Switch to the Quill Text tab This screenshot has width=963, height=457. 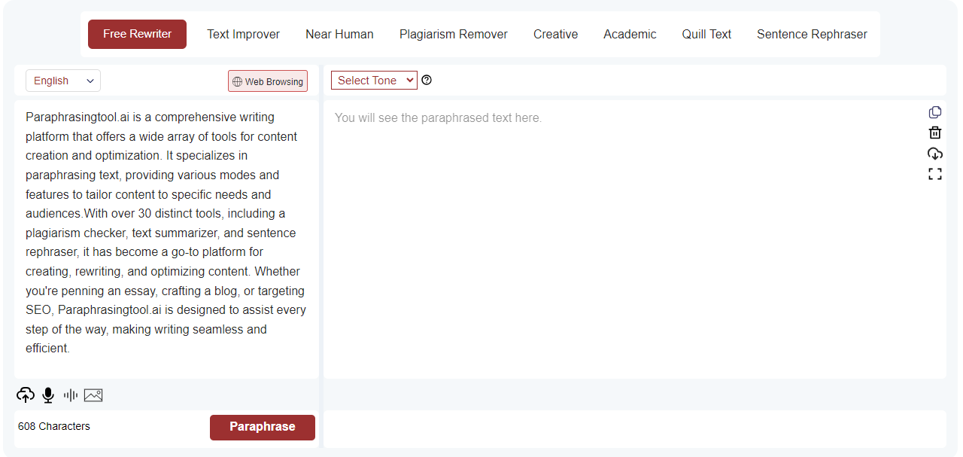(706, 34)
